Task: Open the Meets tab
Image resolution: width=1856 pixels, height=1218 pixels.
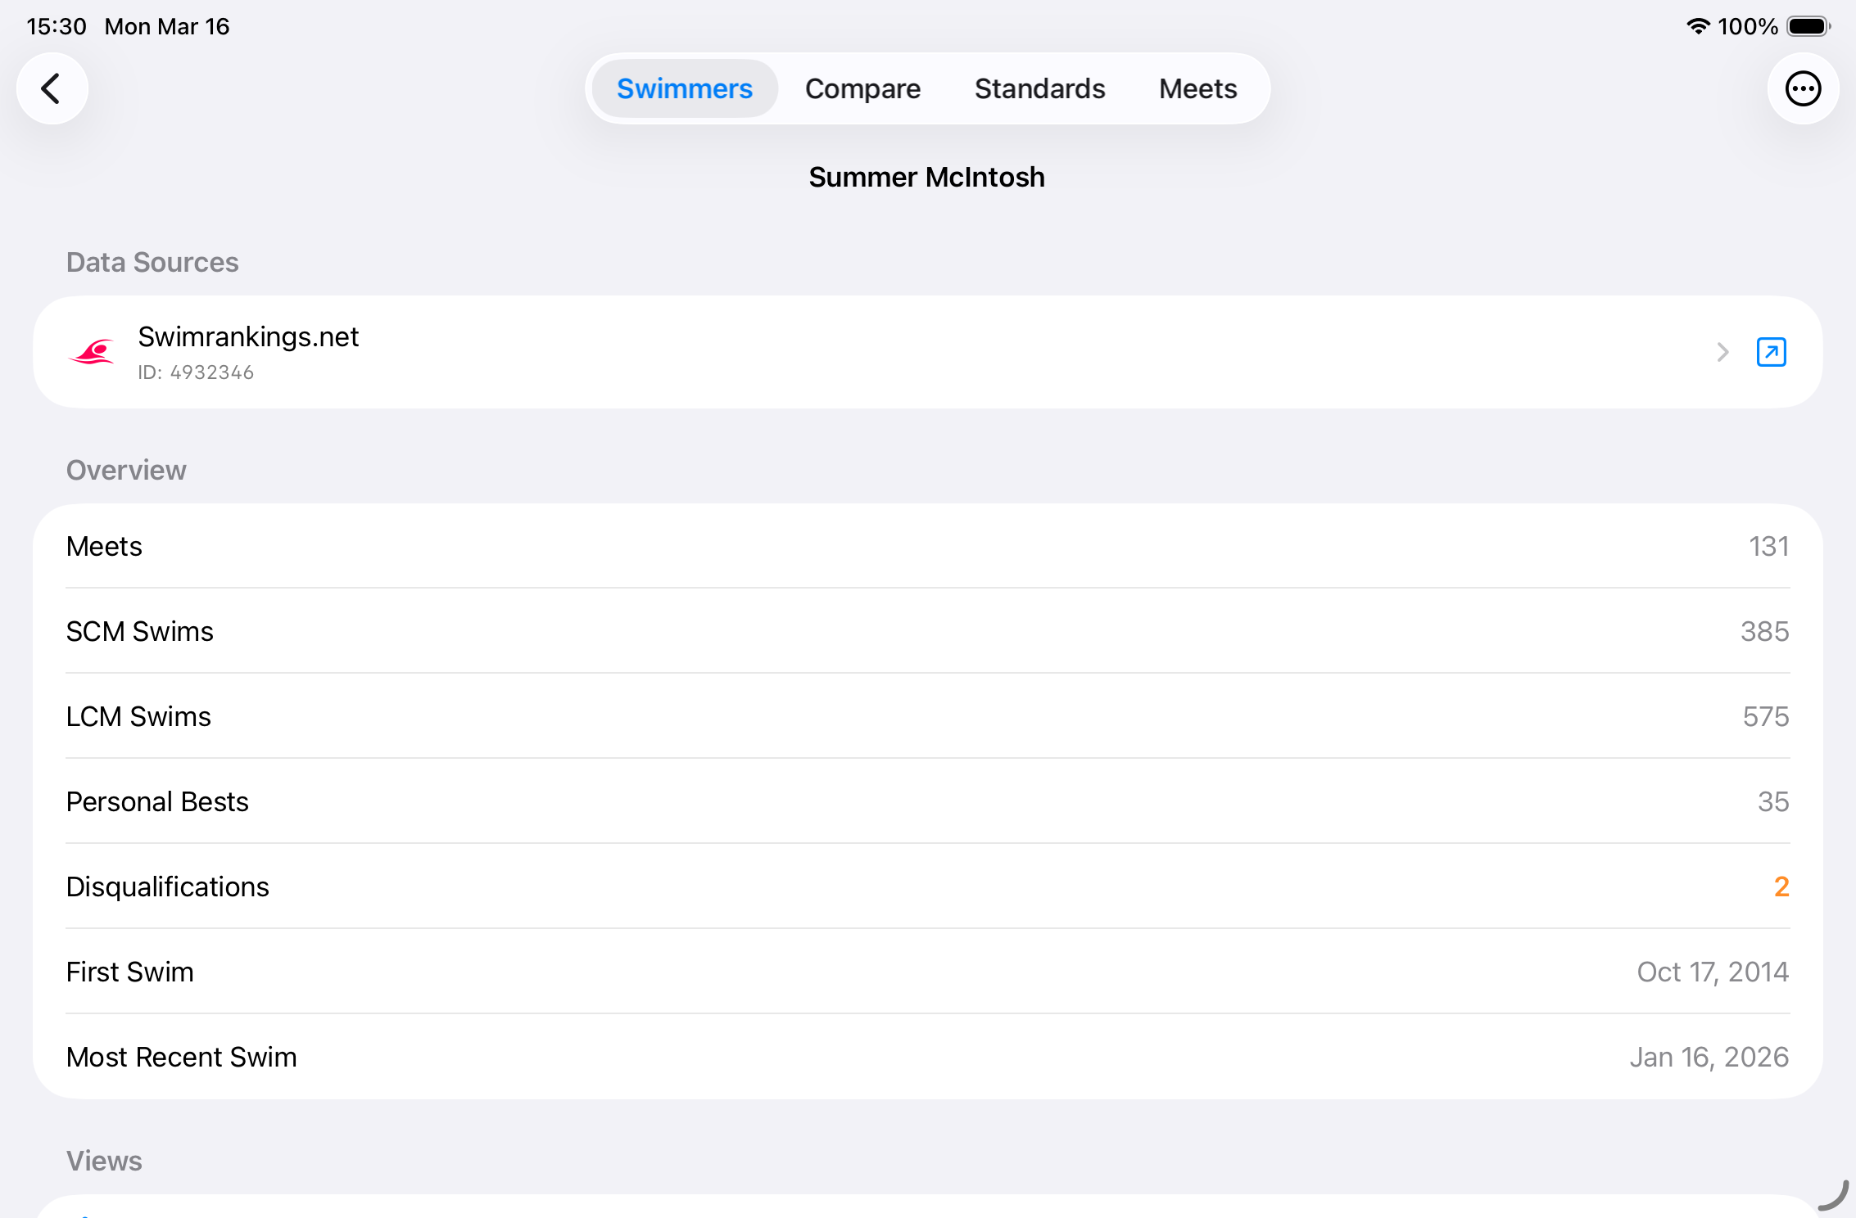Action: click(1197, 88)
